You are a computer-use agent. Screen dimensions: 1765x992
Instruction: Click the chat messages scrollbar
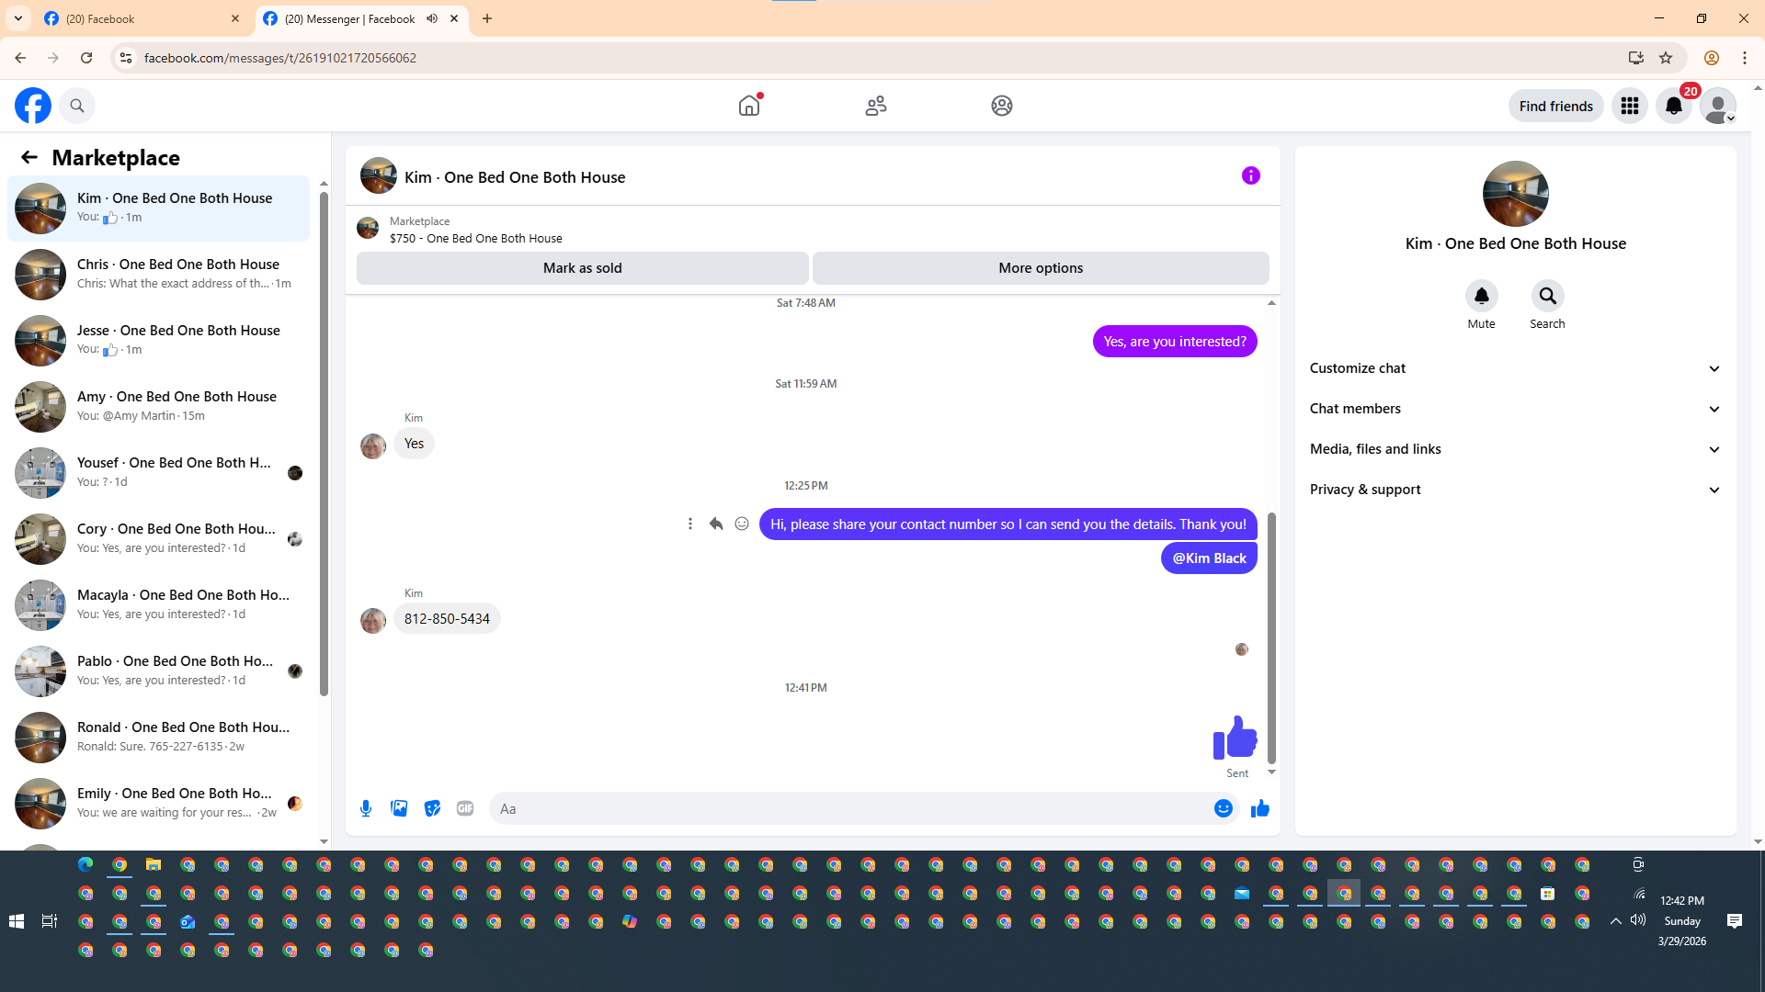(x=1271, y=638)
